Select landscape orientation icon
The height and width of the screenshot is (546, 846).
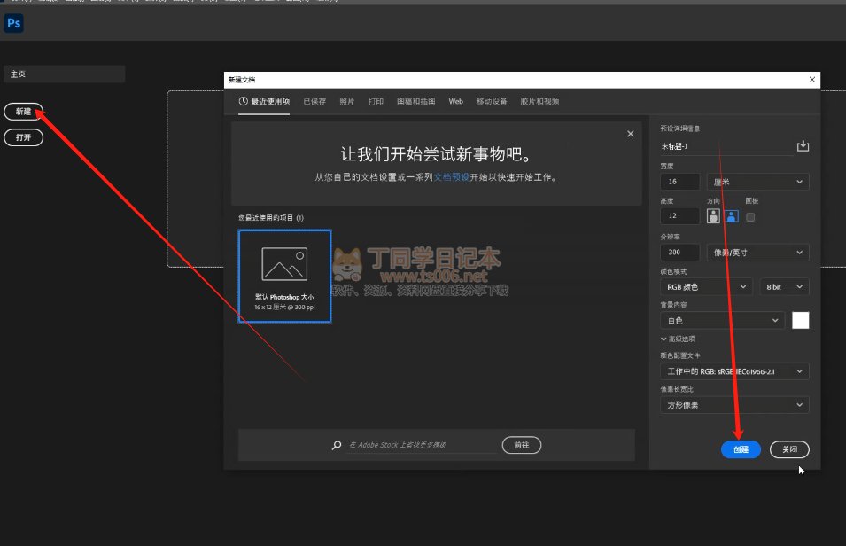pos(732,216)
